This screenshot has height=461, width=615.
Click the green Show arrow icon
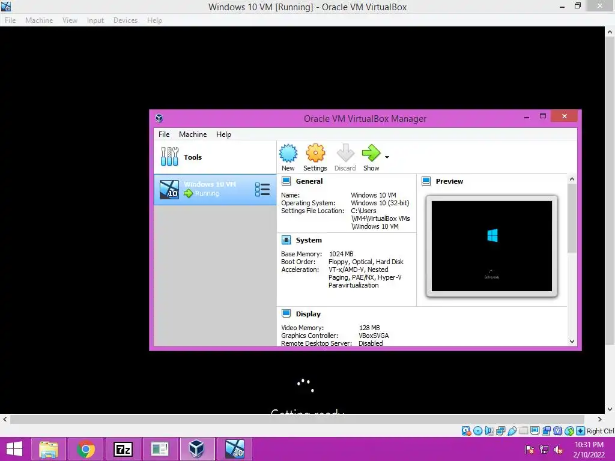[371, 153]
